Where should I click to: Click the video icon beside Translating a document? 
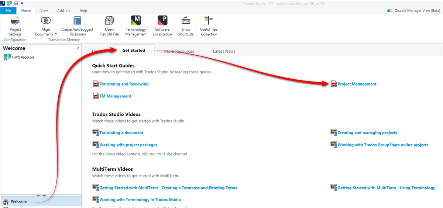click(x=96, y=132)
